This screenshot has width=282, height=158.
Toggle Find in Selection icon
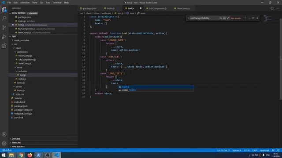[x=253, y=18]
